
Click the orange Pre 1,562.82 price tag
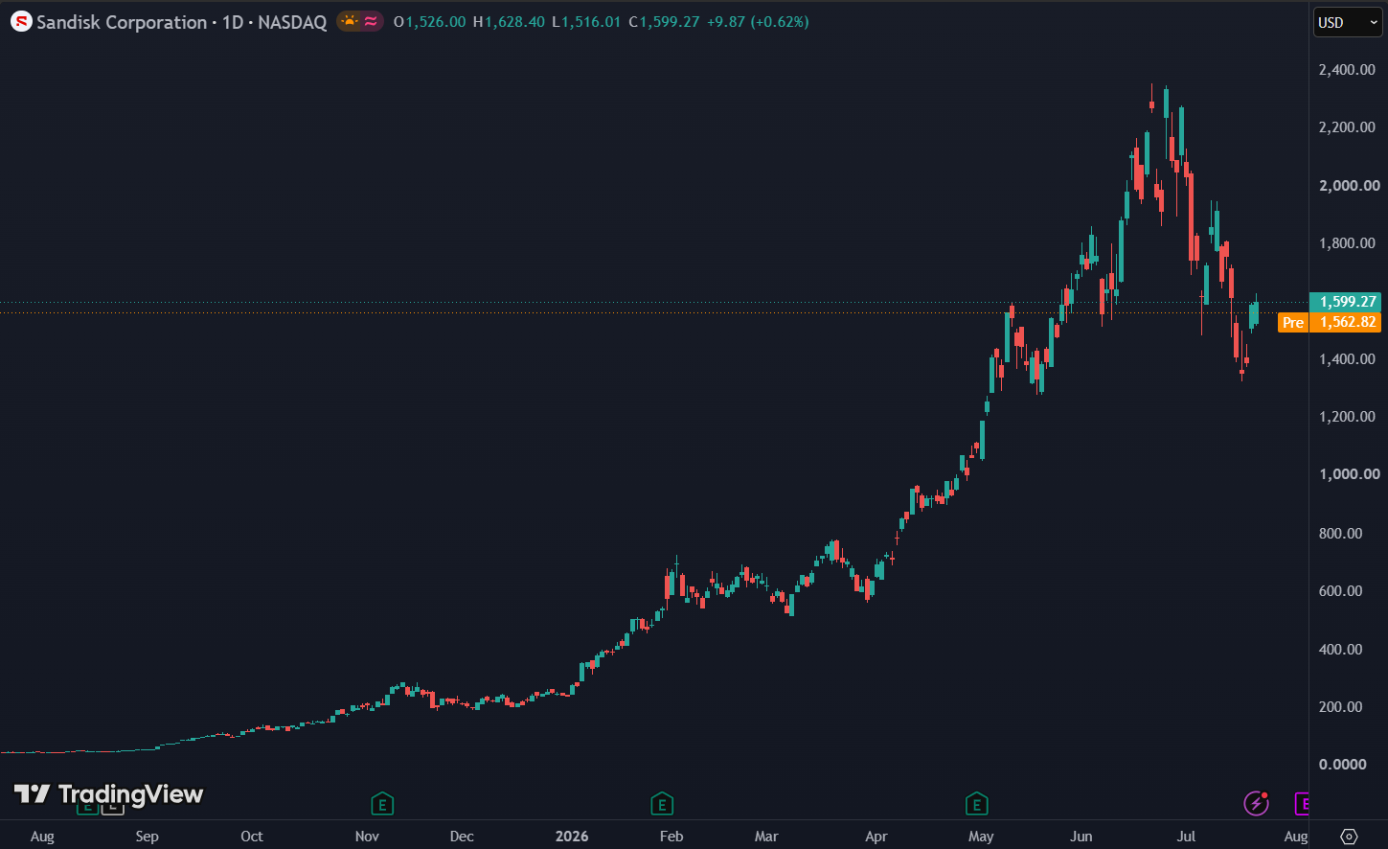click(x=1330, y=322)
